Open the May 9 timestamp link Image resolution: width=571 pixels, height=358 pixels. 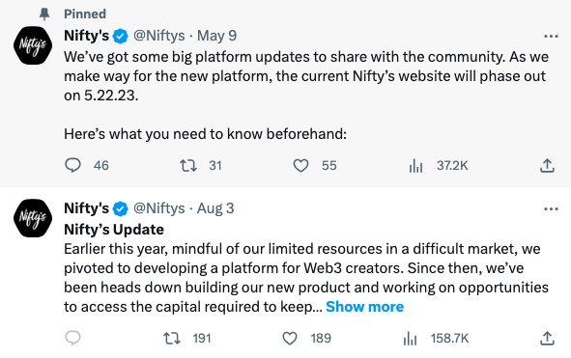coord(217,36)
